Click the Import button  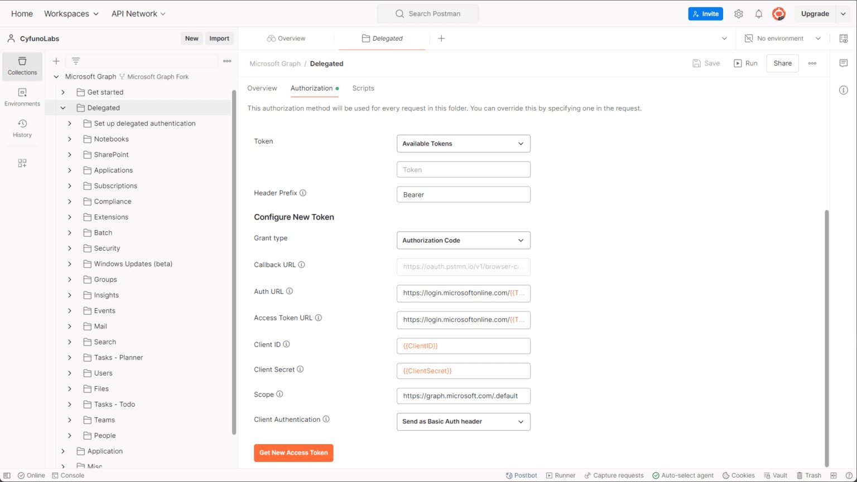click(x=219, y=38)
